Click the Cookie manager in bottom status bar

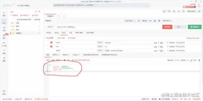[164, 99]
